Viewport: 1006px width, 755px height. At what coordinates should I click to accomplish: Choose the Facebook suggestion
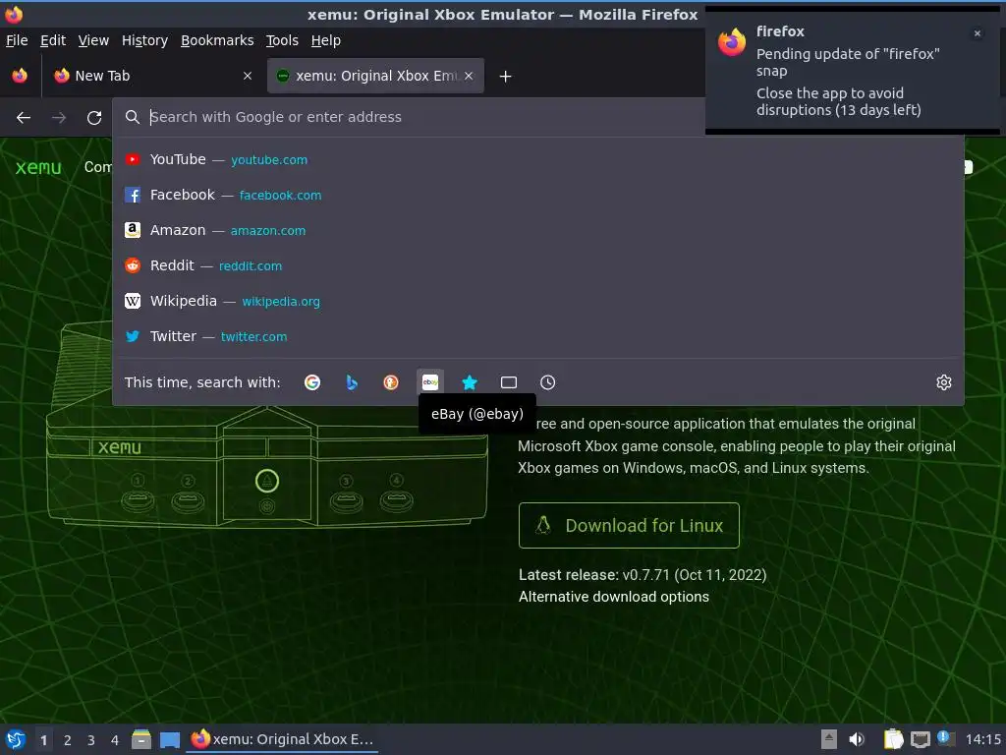point(537,195)
